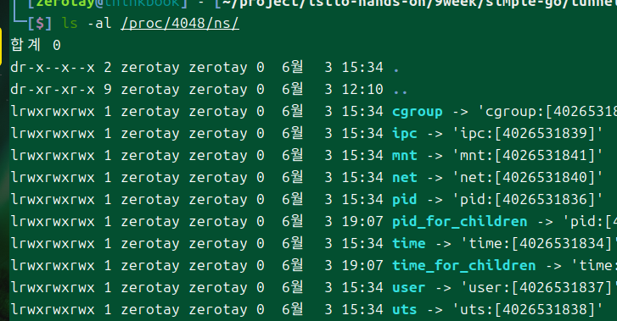The height and width of the screenshot is (321, 617).
Task: Click the ipc namespace link name
Action: [405, 133]
